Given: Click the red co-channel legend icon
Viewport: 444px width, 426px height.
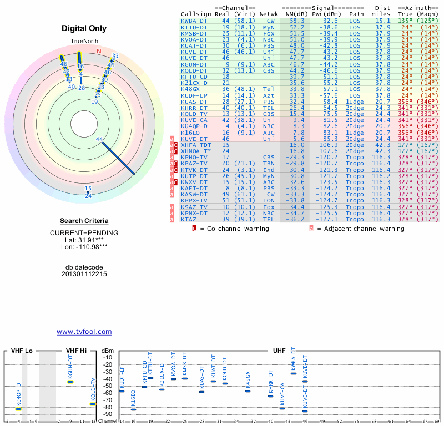Looking at the screenshot, I should pyautogui.click(x=194, y=229).
